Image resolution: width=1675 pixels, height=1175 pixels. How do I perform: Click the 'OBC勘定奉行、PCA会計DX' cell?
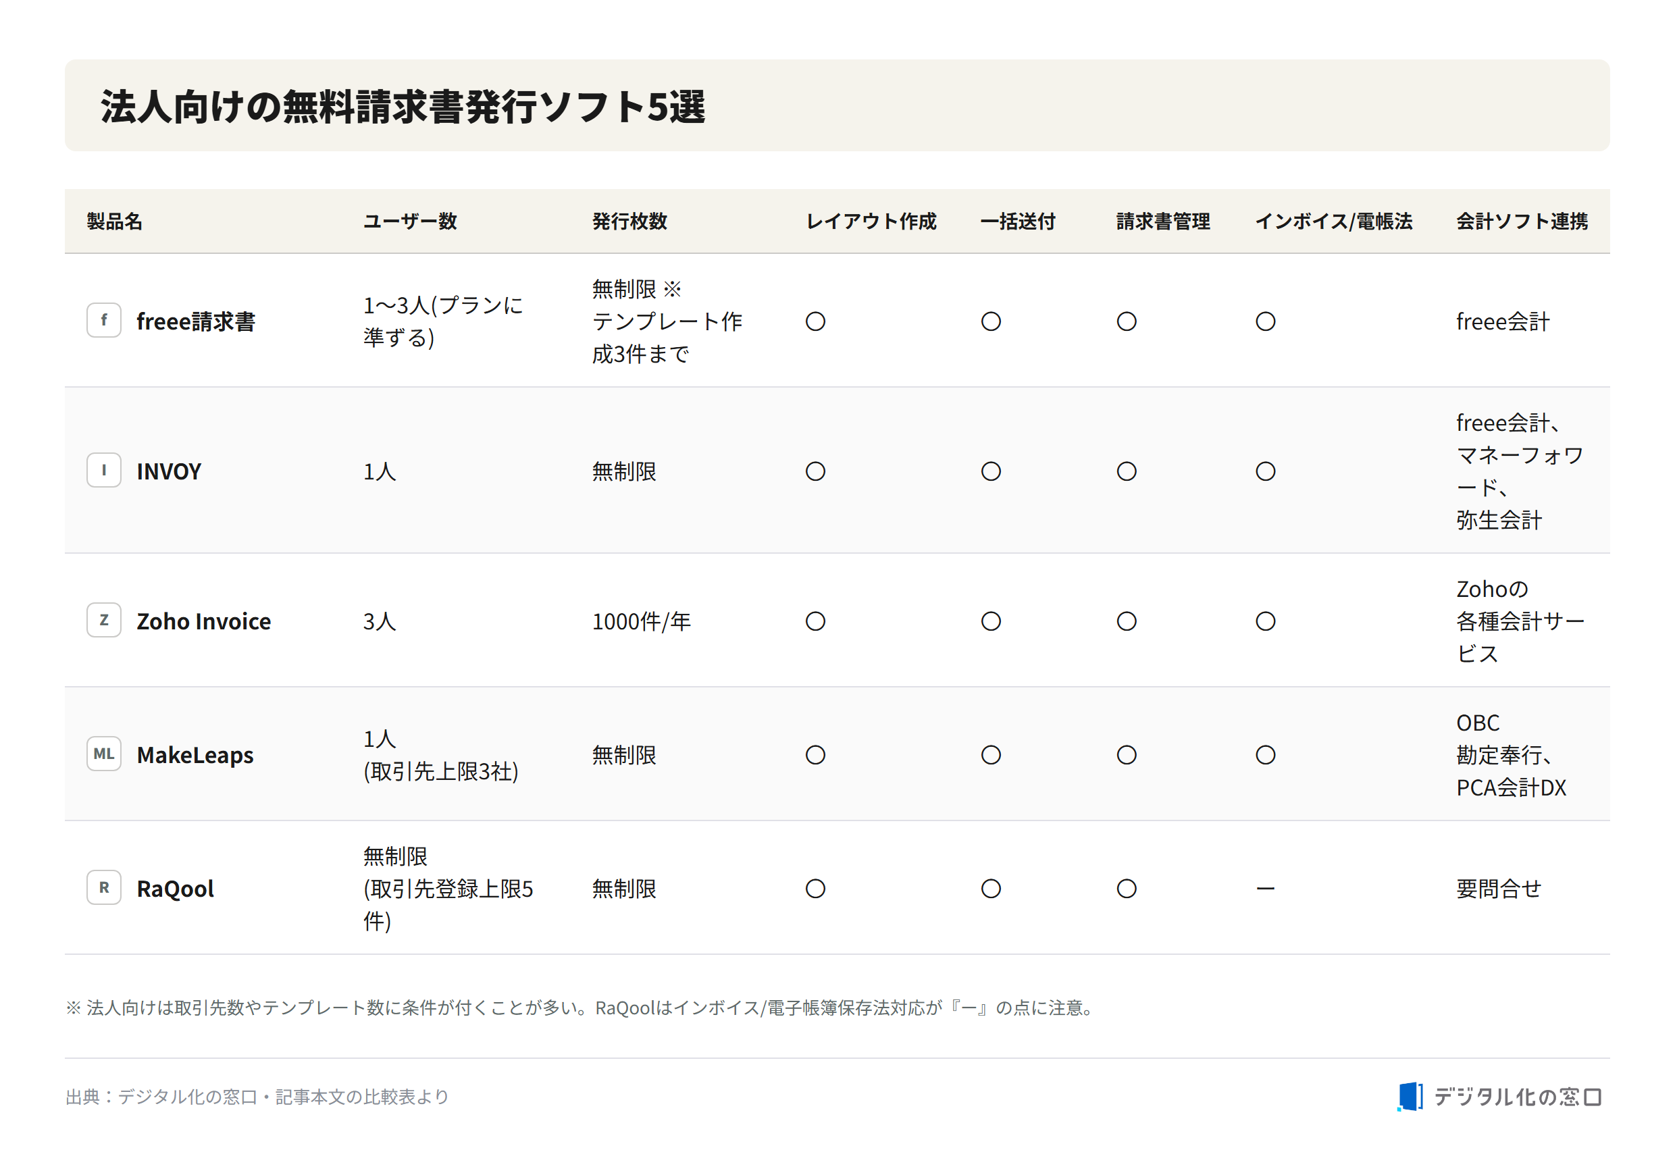pos(1511,756)
